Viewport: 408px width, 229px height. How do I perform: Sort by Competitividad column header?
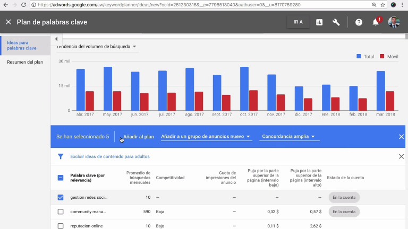(x=170, y=178)
